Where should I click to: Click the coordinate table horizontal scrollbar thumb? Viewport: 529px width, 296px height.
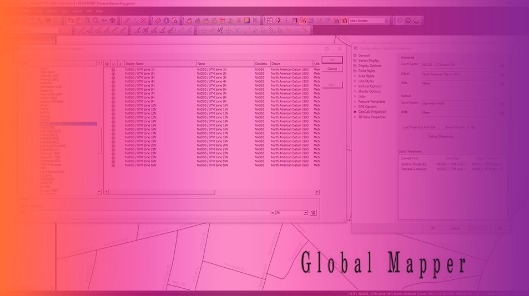[x=162, y=192]
